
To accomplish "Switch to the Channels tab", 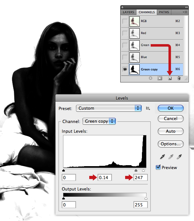I will pyautogui.click(x=147, y=12).
